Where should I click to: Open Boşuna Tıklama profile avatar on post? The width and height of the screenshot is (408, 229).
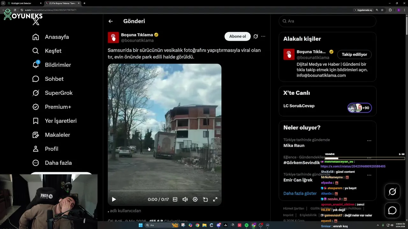coord(113,38)
